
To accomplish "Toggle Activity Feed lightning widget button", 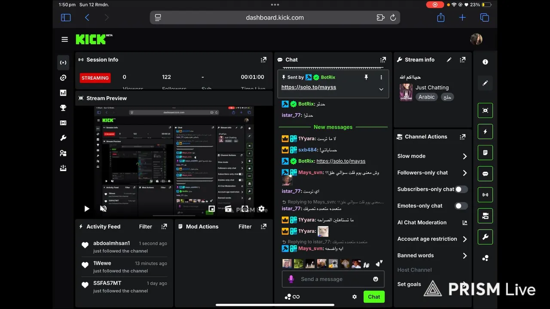I will coord(485,131).
